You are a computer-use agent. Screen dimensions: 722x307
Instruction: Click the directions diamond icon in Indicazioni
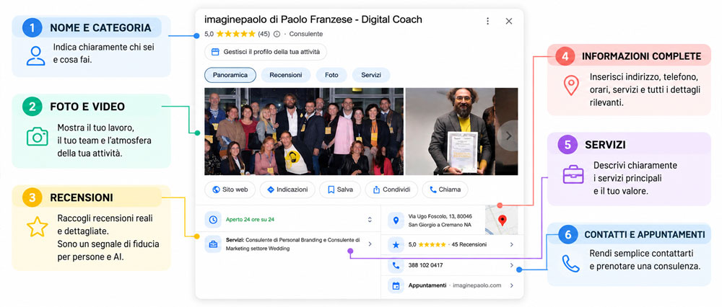tap(271, 190)
